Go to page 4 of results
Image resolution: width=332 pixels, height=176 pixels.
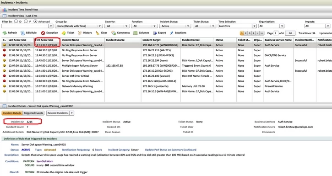point(253,33)
